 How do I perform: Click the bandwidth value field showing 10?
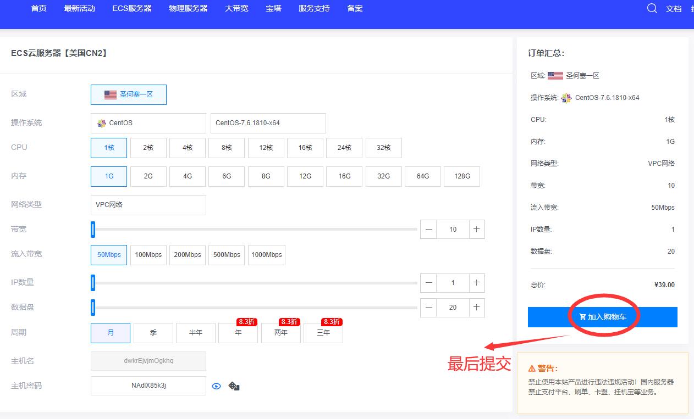[x=453, y=229]
